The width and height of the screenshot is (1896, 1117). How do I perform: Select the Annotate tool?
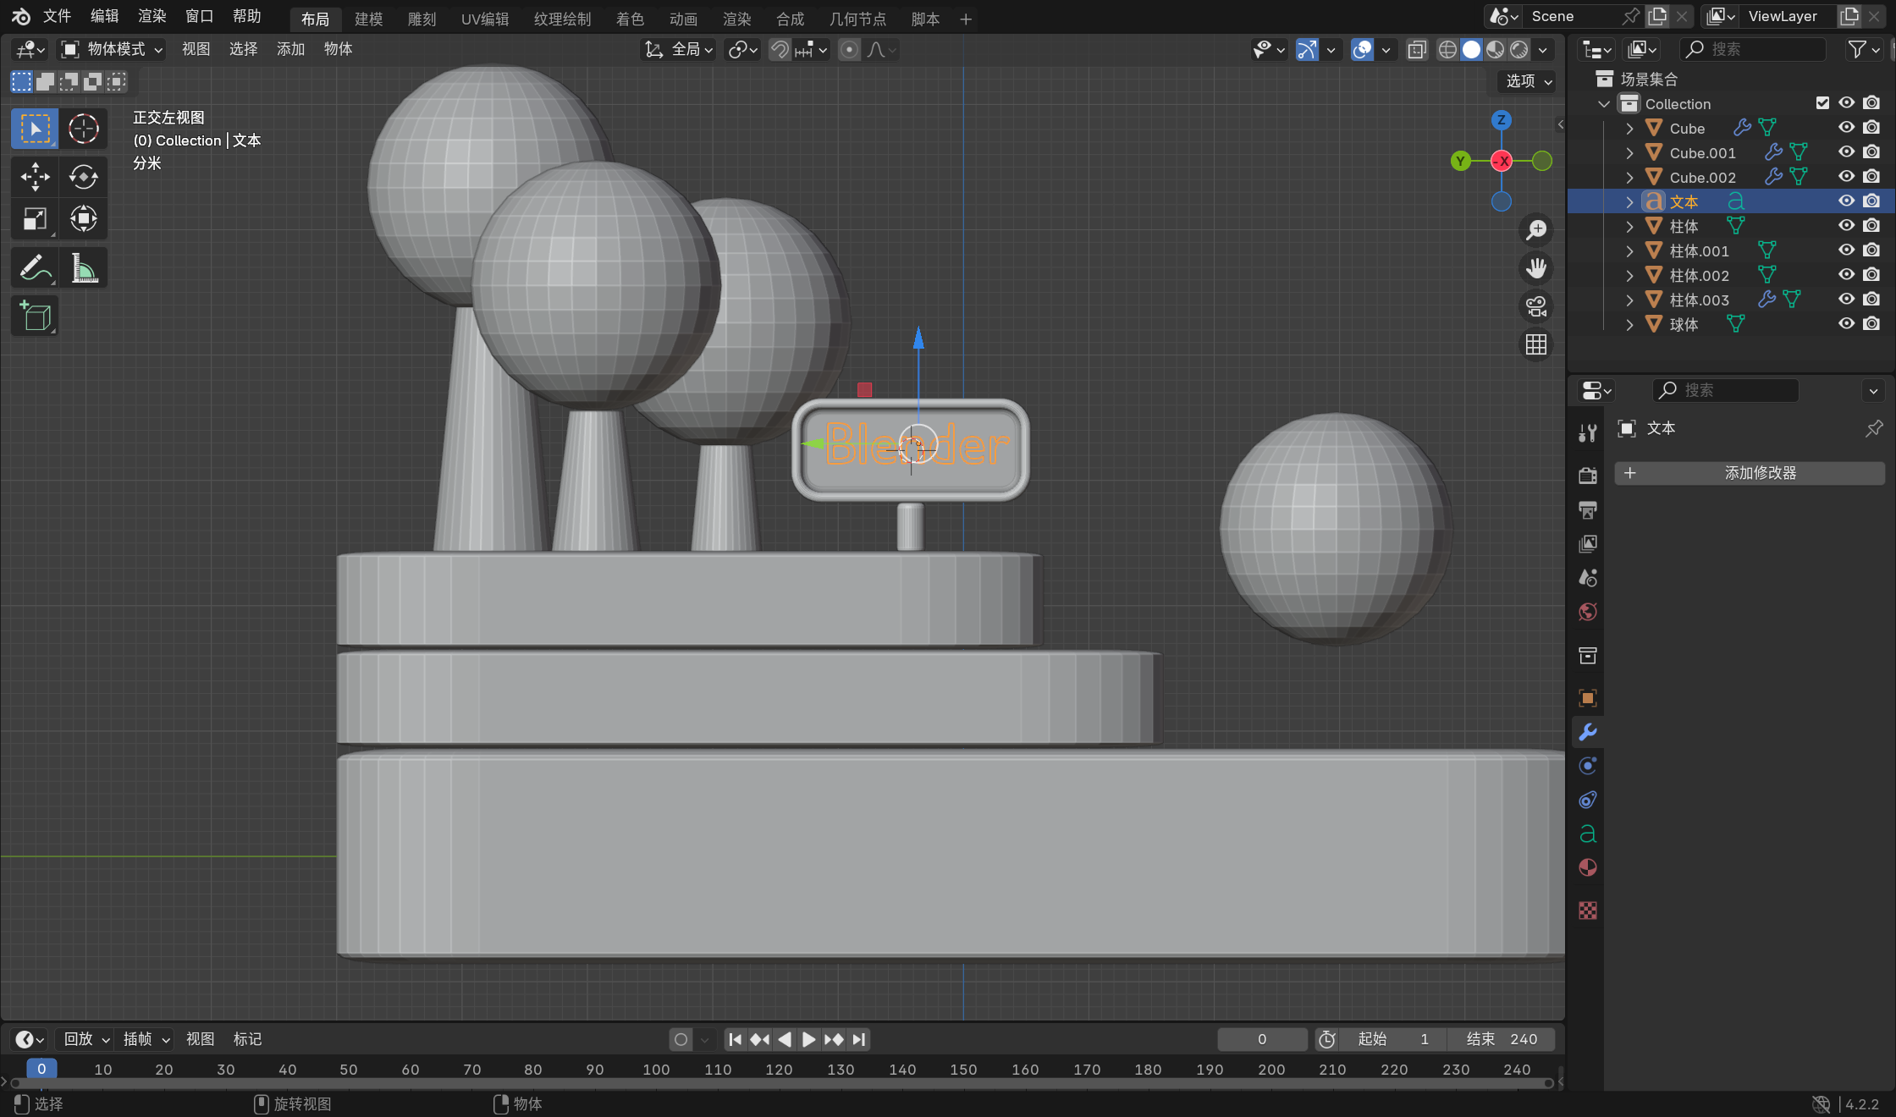[35, 268]
